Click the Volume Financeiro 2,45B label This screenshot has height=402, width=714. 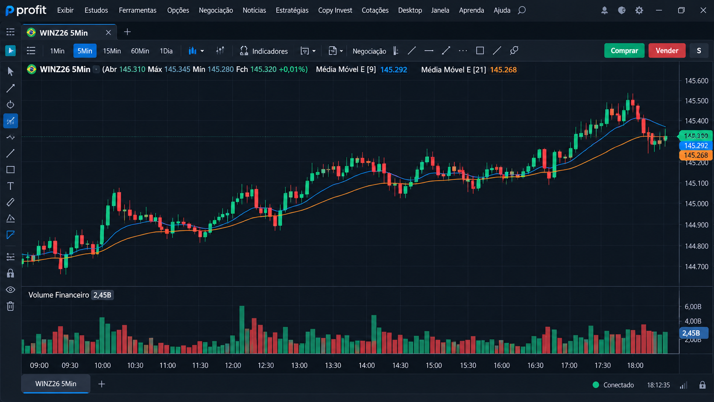[70, 295]
